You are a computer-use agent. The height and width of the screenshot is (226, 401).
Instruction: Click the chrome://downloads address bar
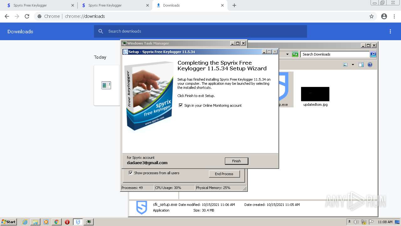pyautogui.click(x=200, y=16)
